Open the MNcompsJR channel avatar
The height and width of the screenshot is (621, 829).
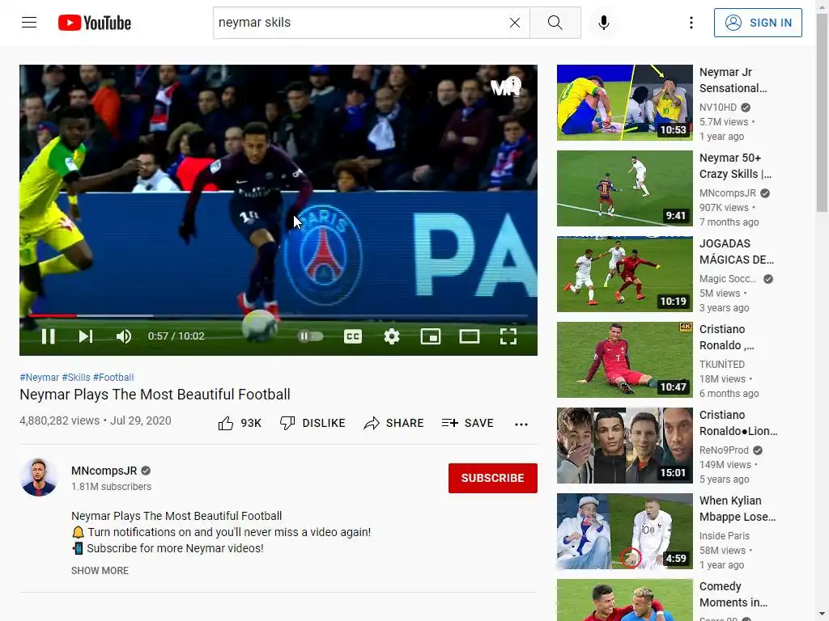coord(39,477)
